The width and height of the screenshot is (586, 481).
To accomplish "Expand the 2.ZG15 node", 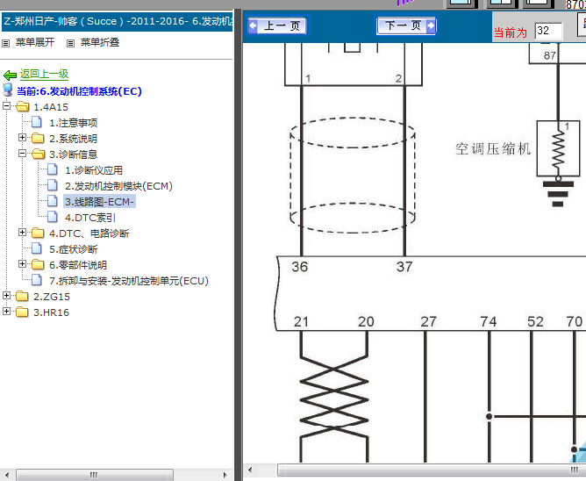I will pos(6,296).
